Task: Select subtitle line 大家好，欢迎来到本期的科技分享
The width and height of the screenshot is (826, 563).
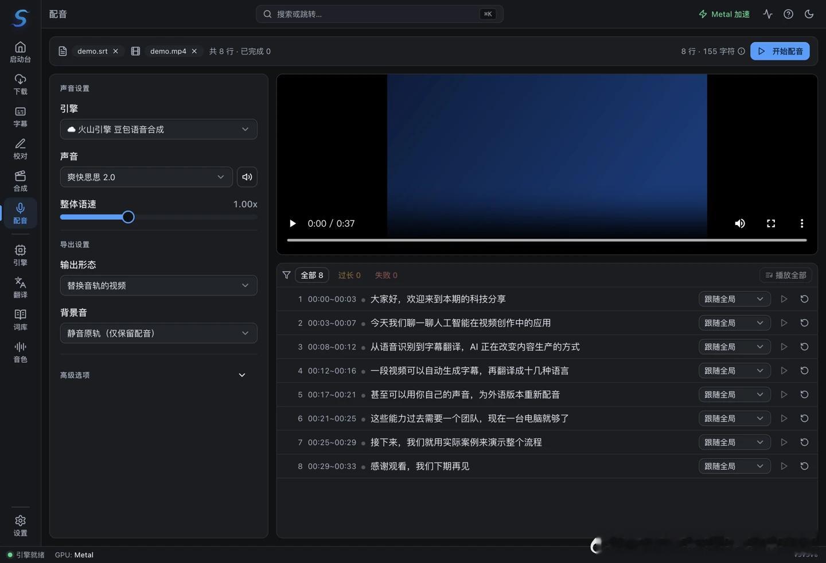Action: tap(438, 299)
